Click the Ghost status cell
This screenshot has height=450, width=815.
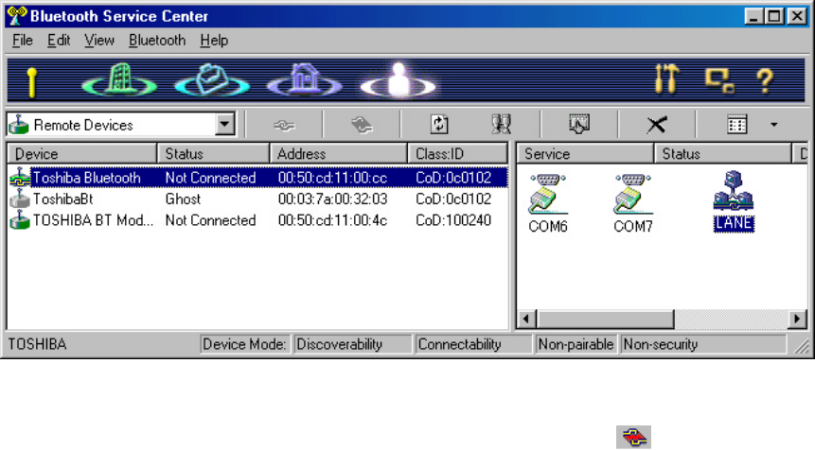coord(183,199)
